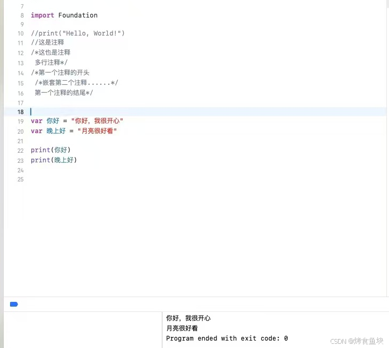Click line number 22 in gutter
389x348 pixels.
tap(20, 151)
